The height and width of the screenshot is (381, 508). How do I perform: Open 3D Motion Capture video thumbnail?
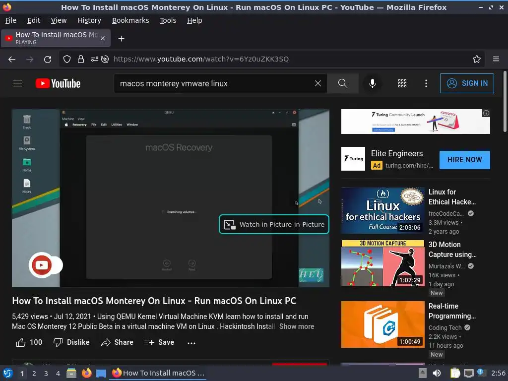click(382, 263)
